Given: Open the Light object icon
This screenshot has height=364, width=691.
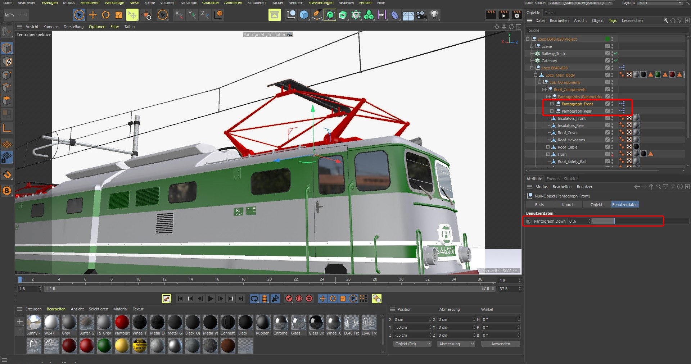Looking at the screenshot, I should pyautogui.click(x=434, y=15).
